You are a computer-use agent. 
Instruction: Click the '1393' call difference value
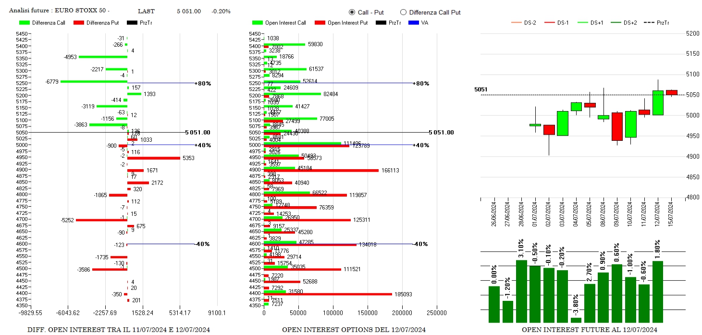click(149, 94)
